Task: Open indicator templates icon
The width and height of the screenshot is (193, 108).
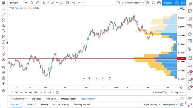Action: pos(62,3)
